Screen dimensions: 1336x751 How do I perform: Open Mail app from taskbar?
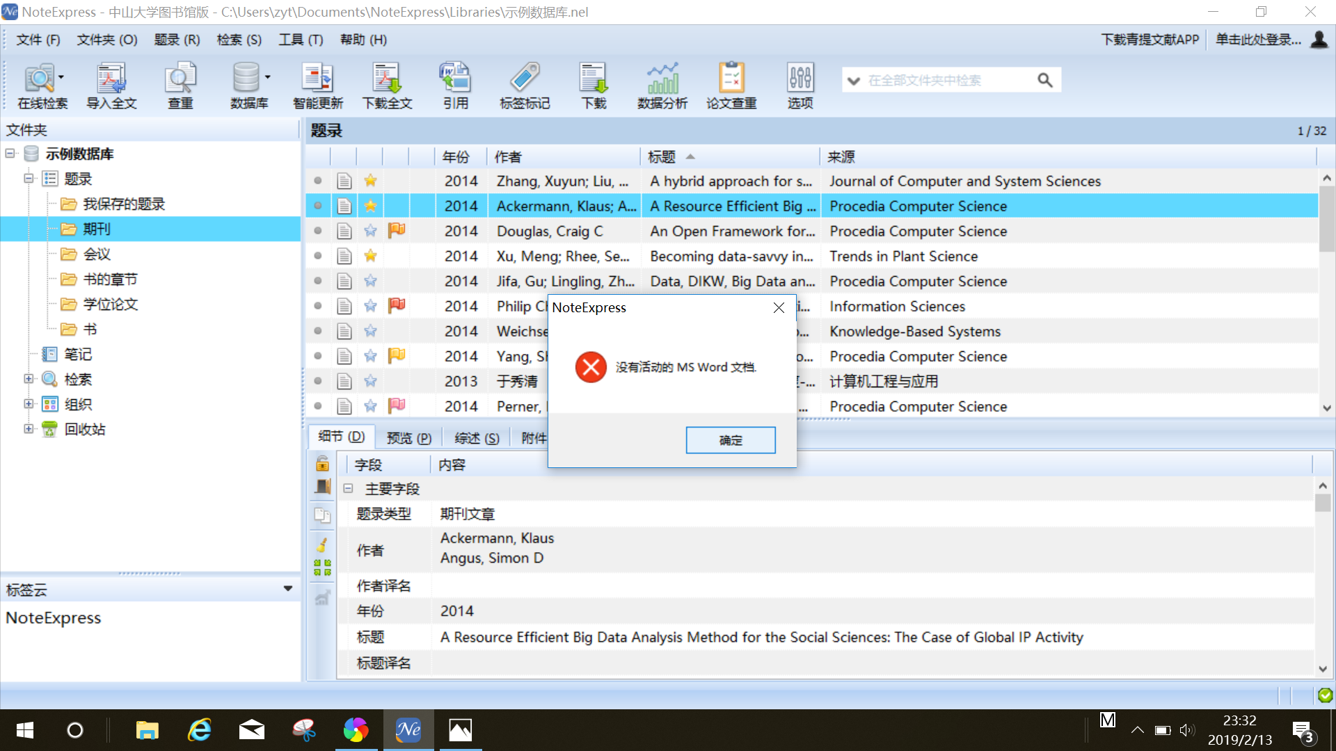click(252, 730)
